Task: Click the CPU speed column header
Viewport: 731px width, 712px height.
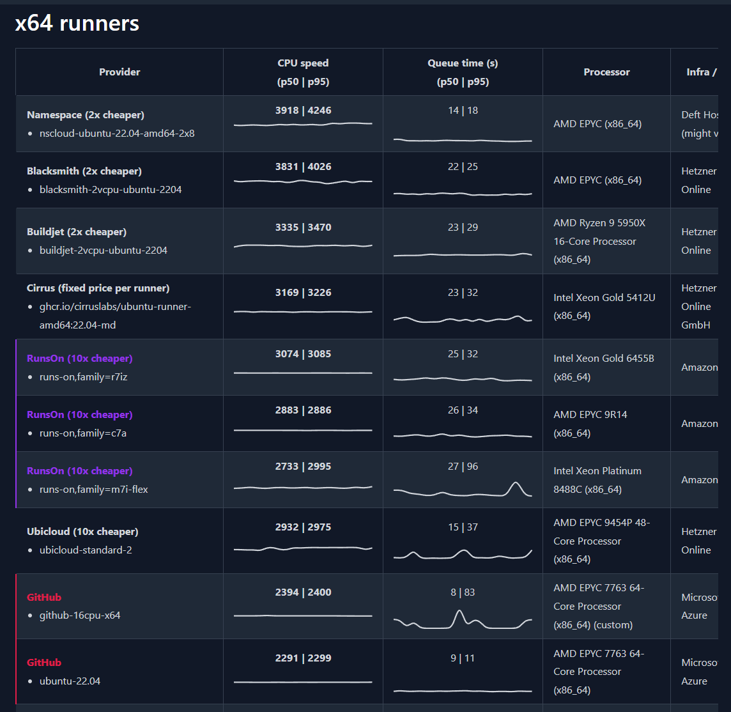Action: 303,72
